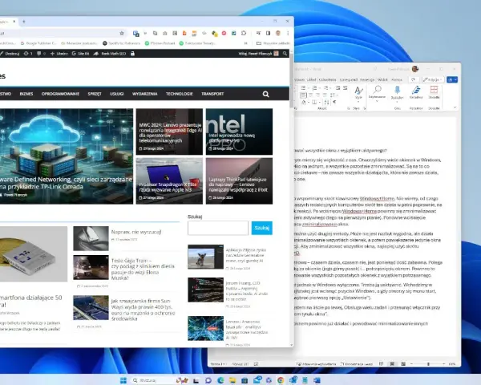Click the zoom slider in Word status bar
The height and width of the screenshot is (385, 481).
click(x=428, y=364)
